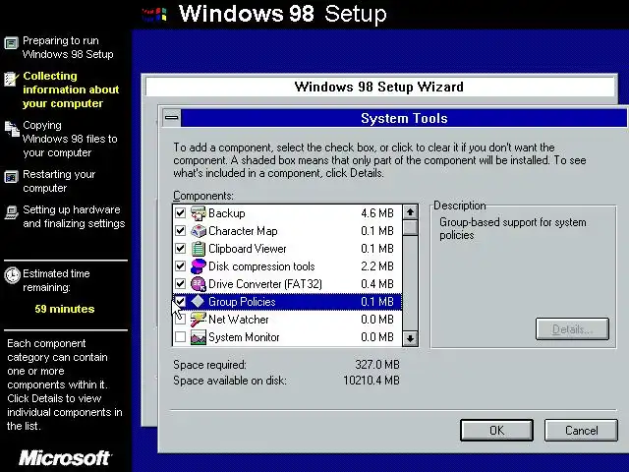The height and width of the screenshot is (472, 629).
Task: Click the components list scroll down arrow
Action: (x=410, y=338)
